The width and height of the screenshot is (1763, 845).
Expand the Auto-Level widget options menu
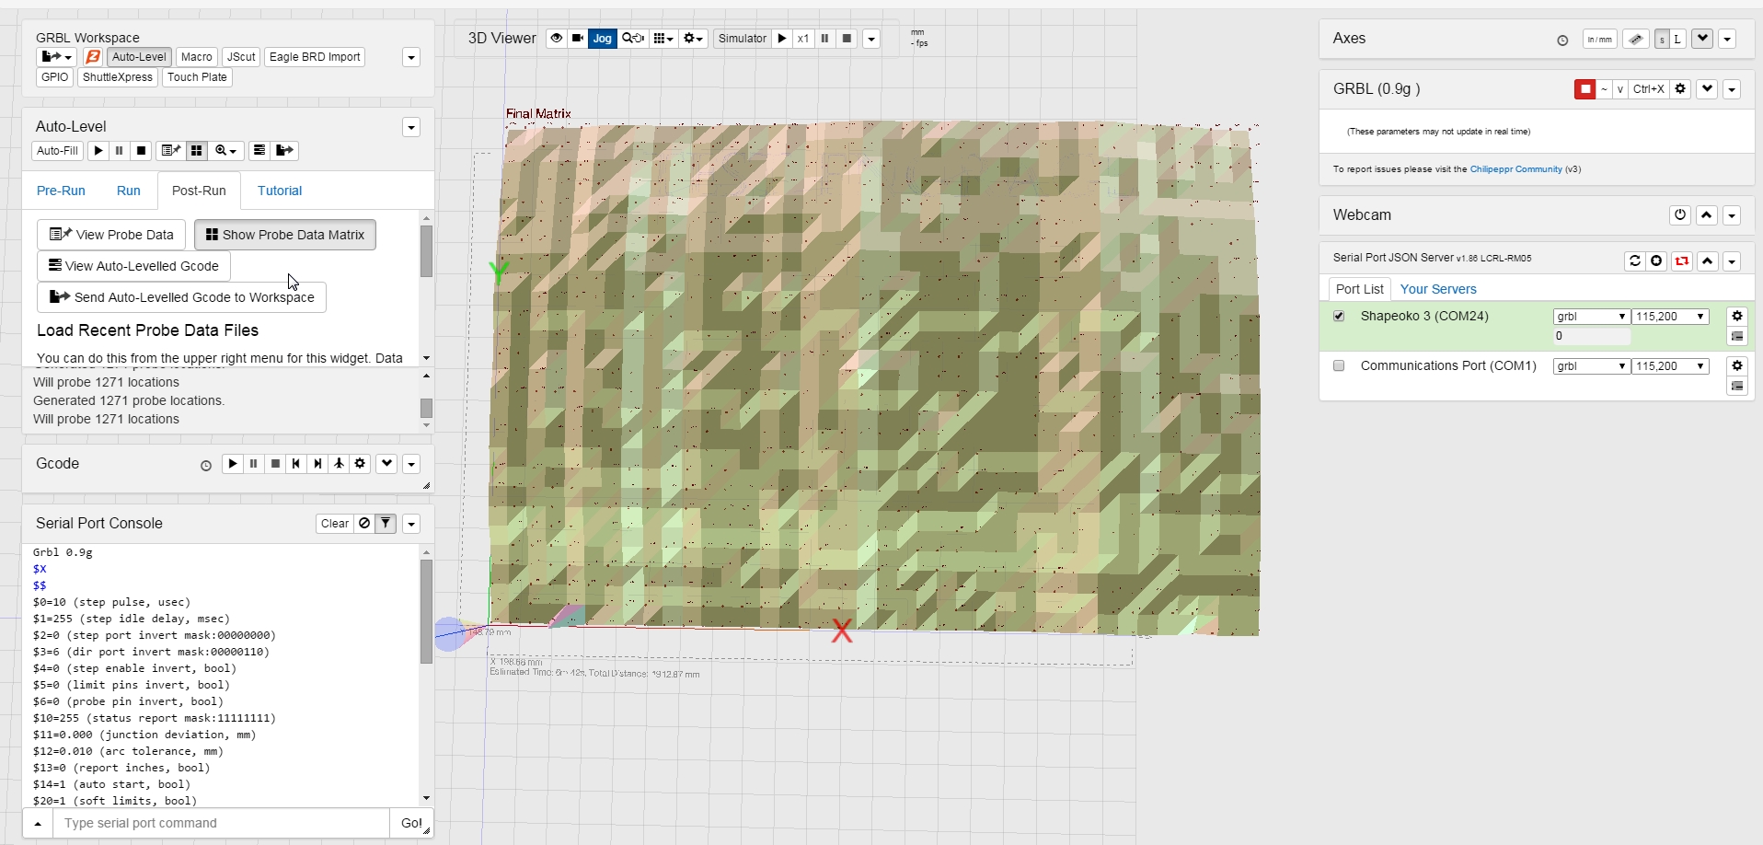click(411, 127)
